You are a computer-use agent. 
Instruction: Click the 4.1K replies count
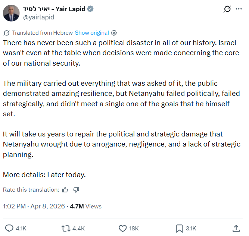pyautogui.click(x=21, y=228)
